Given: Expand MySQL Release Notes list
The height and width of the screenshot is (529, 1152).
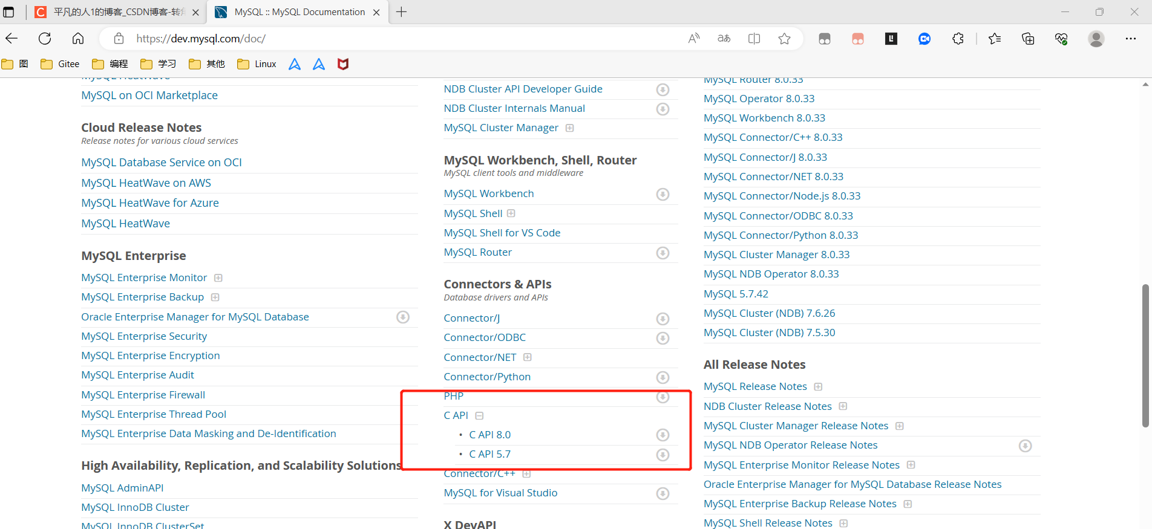Looking at the screenshot, I should pyautogui.click(x=818, y=387).
